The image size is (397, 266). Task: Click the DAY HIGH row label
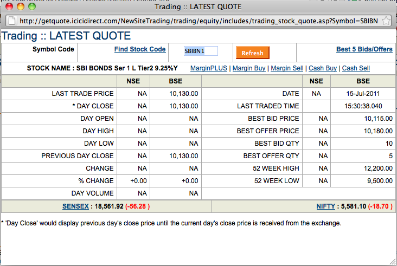(98, 131)
